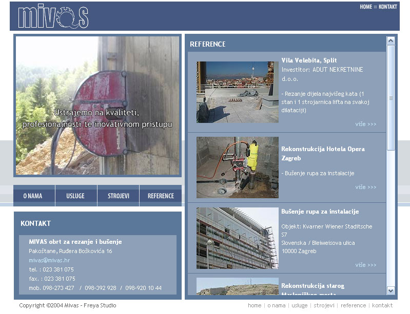Click the Mivas logo in header
This screenshot has height=314, width=410.
point(53,17)
